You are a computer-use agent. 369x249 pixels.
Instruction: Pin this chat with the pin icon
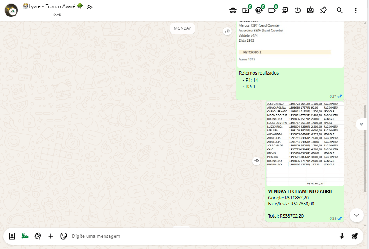pyautogui.click(x=323, y=10)
